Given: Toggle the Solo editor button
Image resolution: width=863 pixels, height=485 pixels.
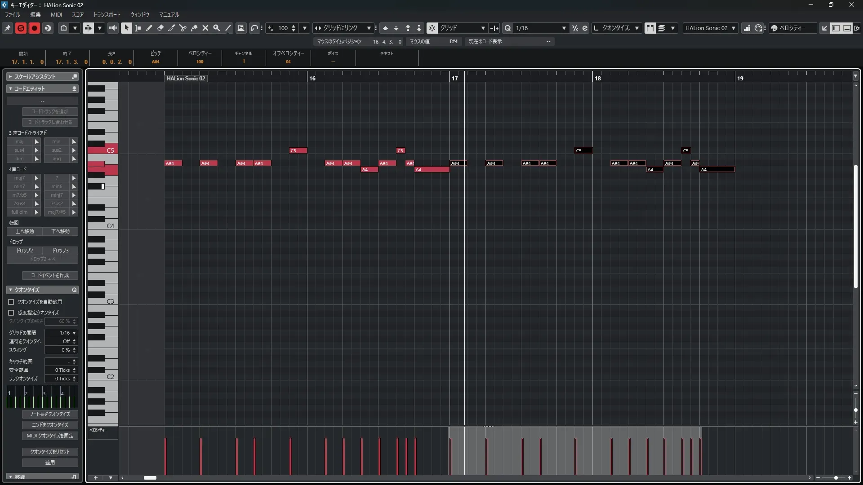Looking at the screenshot, I should click(21, 28).
